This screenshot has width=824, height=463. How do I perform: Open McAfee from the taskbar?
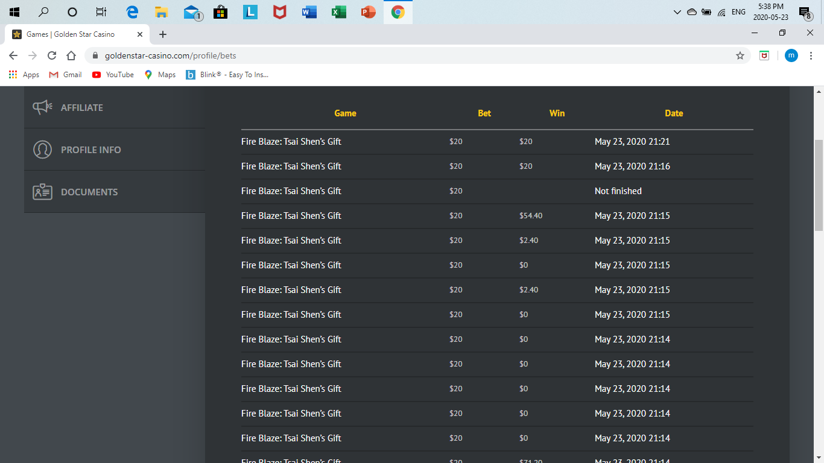(279, 12)
